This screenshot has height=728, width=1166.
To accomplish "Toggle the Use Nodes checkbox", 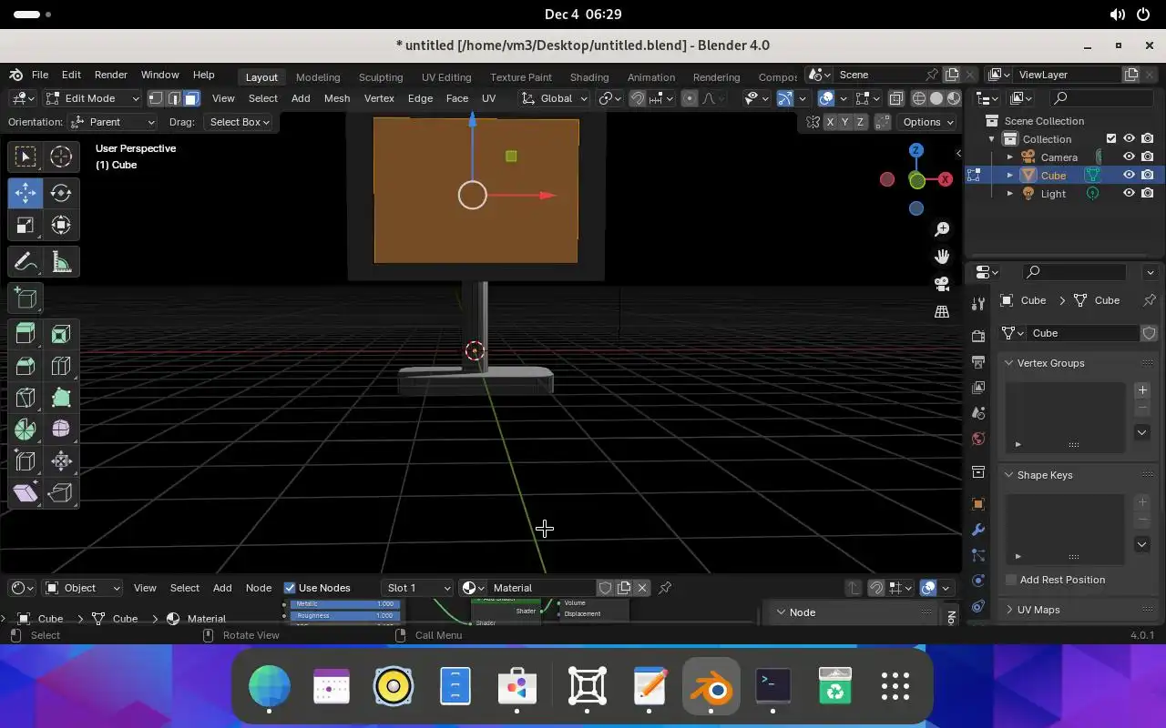I will pyautogui.click(x=290, y=588).
